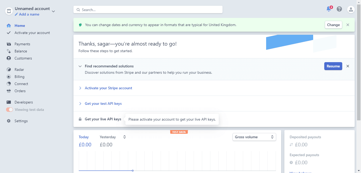The image size is (361, 173).
Task: Click the Expected payouts label
Action: (x=304, y=155)
